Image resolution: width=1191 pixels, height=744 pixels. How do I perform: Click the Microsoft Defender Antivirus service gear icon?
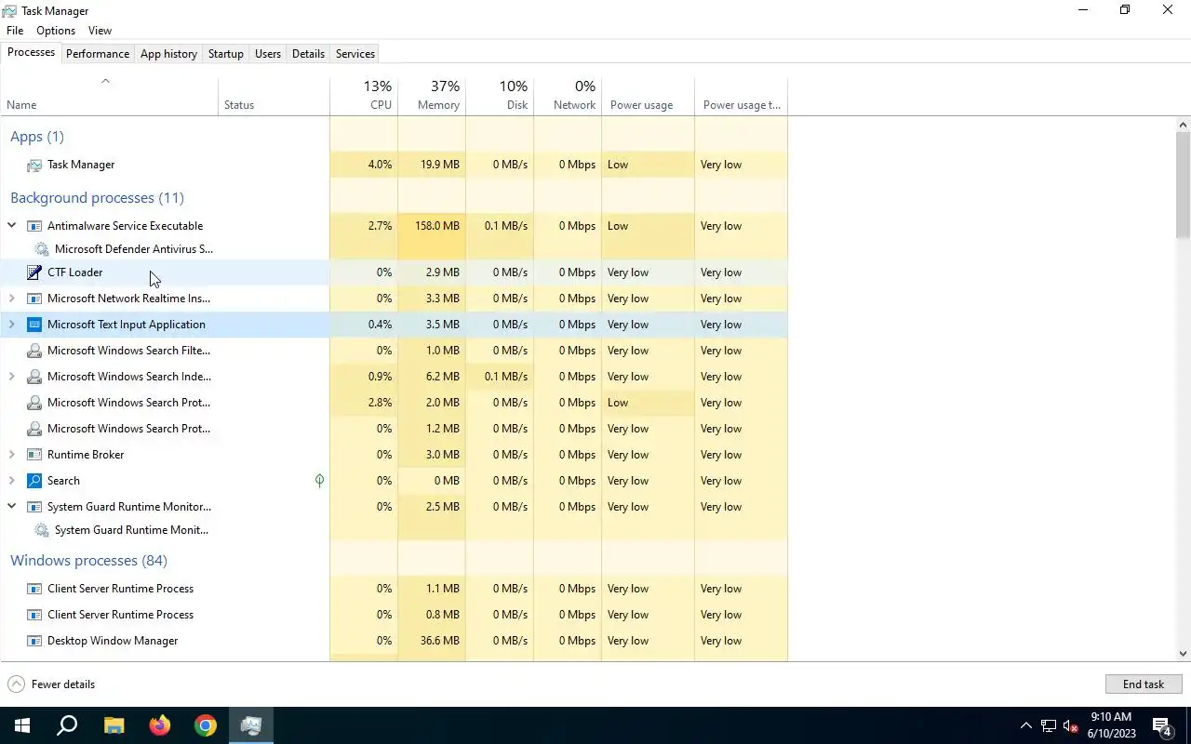click(x=42, y=249)
